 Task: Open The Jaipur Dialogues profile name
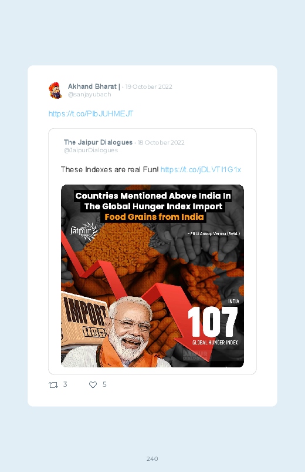pyautogui.click(x=98, y=142)
